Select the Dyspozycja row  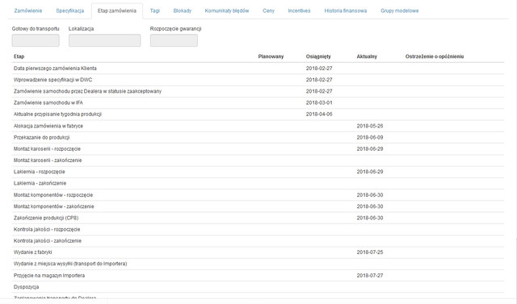258,287
